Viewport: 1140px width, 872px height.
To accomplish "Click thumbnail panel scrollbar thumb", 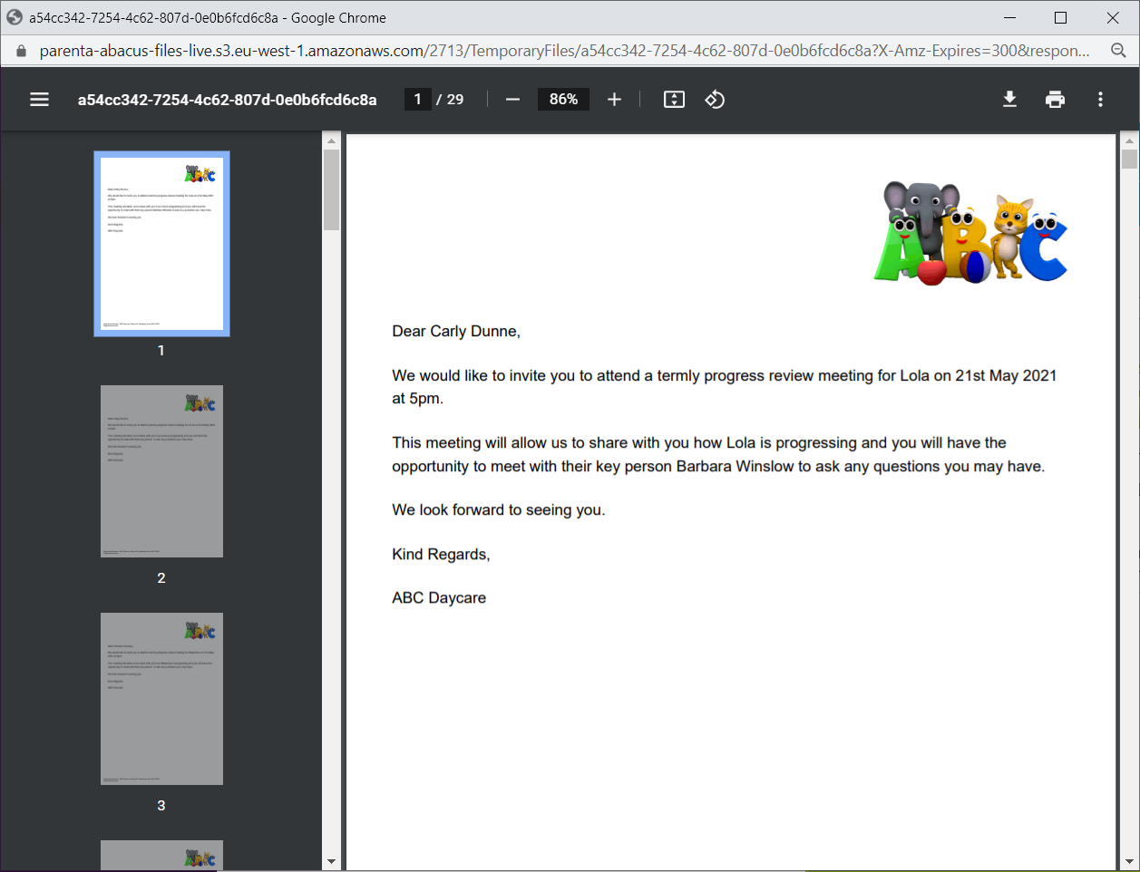I will pyautogui.click(x=331, y=189).
